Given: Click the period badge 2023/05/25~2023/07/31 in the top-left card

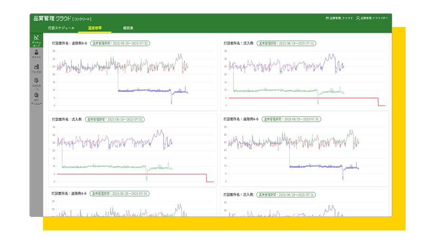Looking at the screenshot, I should point(120,44).
